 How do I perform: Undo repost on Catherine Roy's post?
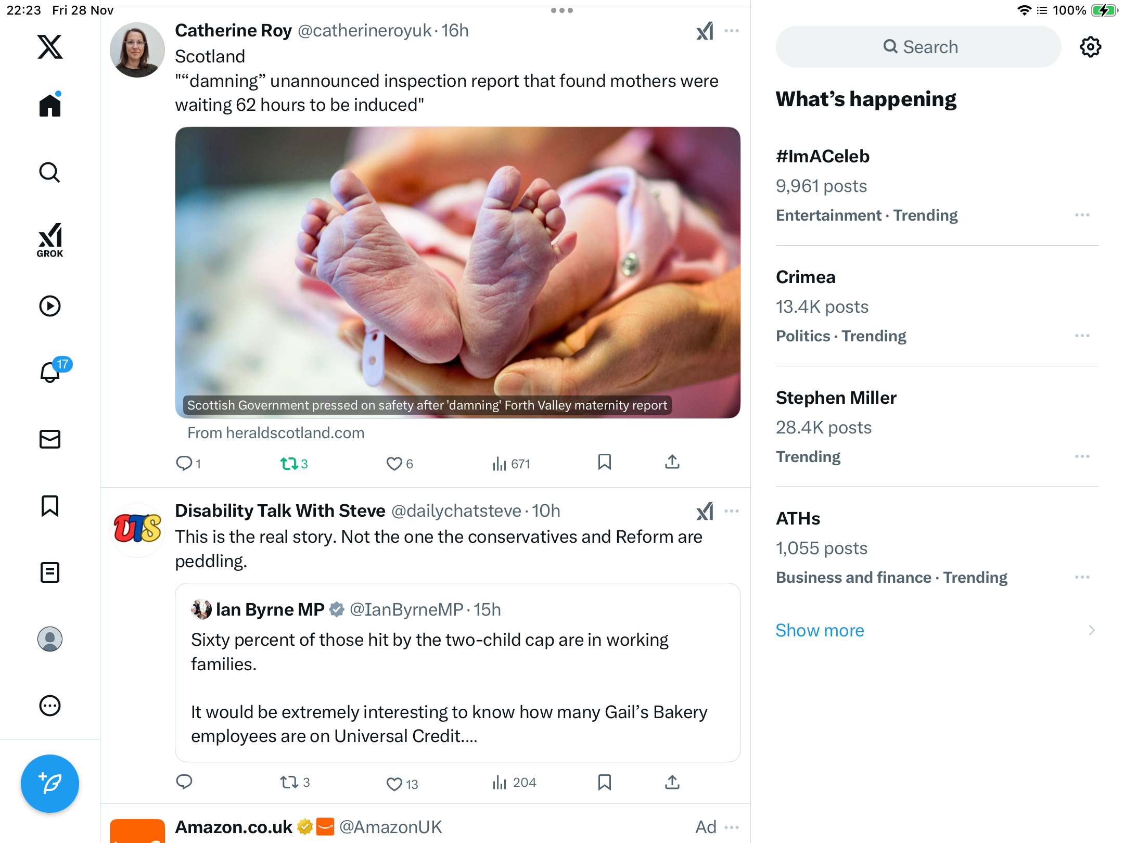289,463
